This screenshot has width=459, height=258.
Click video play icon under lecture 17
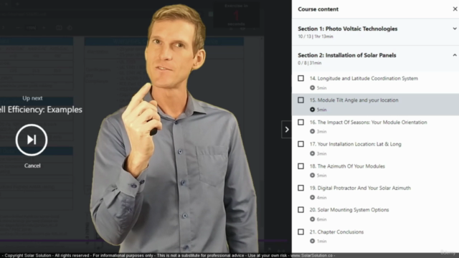tap(313, 153)
